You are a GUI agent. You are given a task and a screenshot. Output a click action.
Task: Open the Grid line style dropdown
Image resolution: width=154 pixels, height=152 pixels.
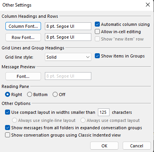coord(68,57)
